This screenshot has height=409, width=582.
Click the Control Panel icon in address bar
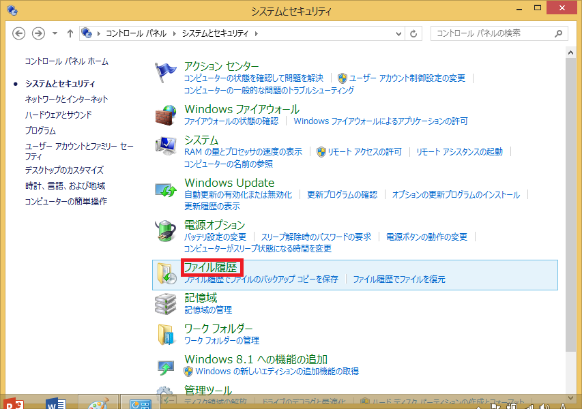coord(87,33)
